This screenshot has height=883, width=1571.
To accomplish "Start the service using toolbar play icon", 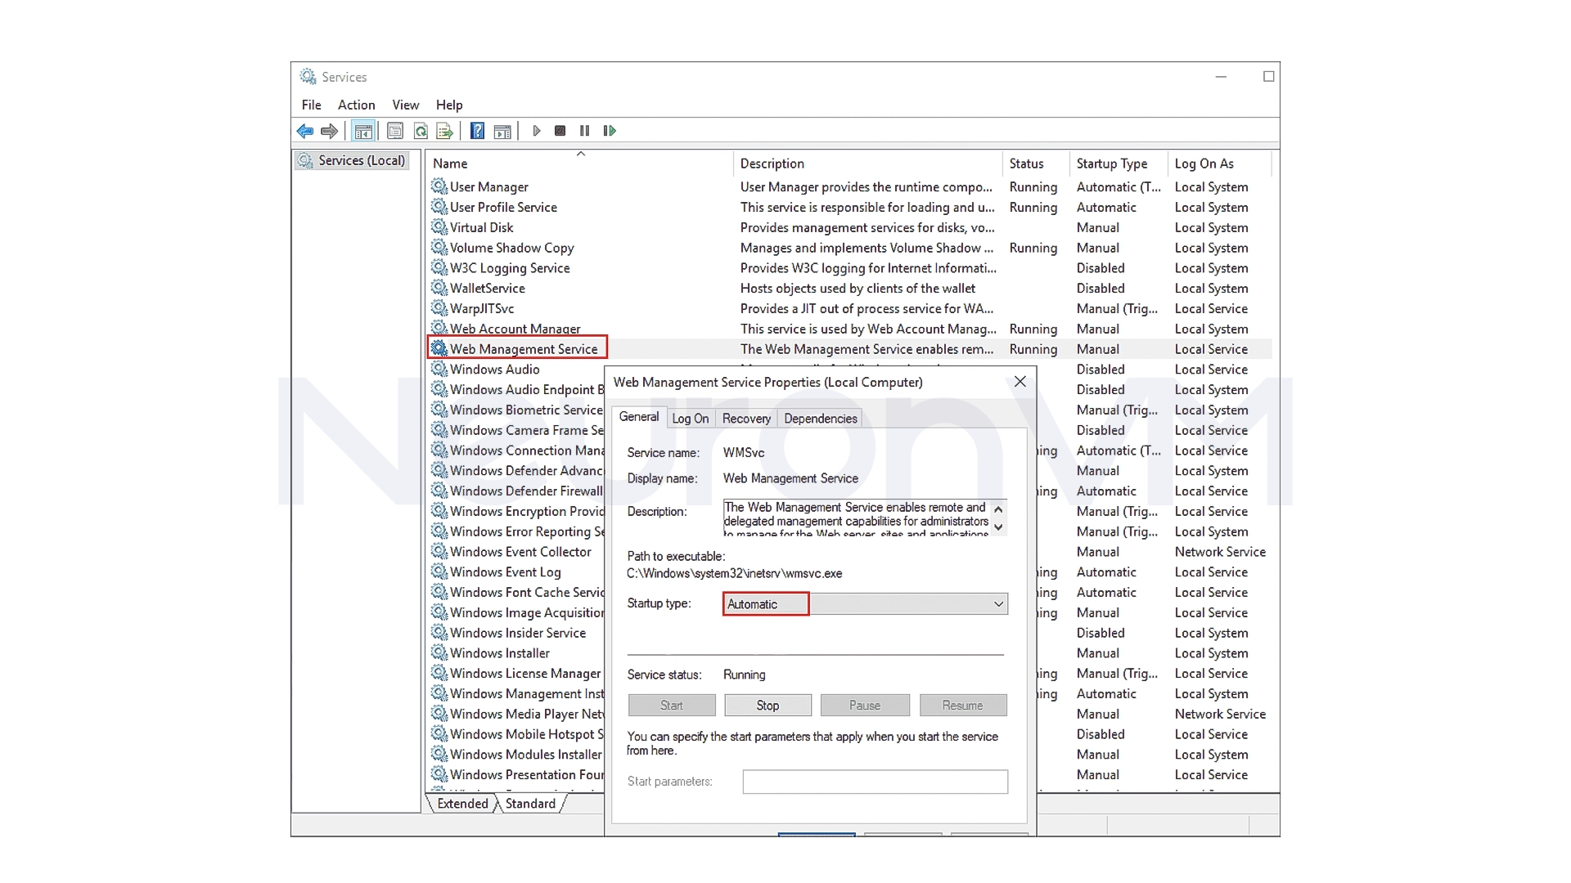I will [x=536, y=131].
